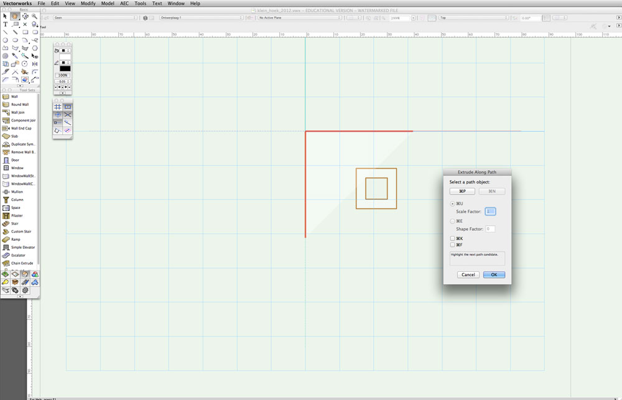Select the Eyedropper tool

[x=15, y=56]
